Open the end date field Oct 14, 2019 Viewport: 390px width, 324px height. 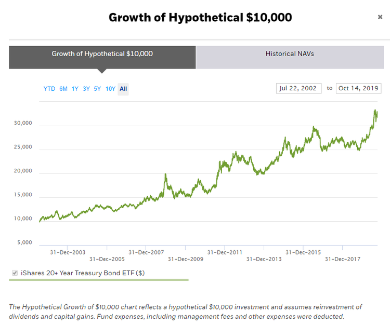[x=358, y=88]
